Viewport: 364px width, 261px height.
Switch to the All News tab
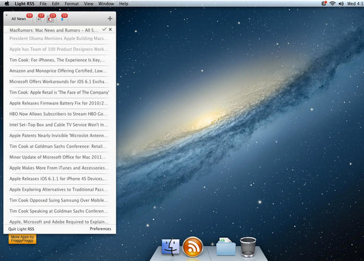(x=18, y=19)
